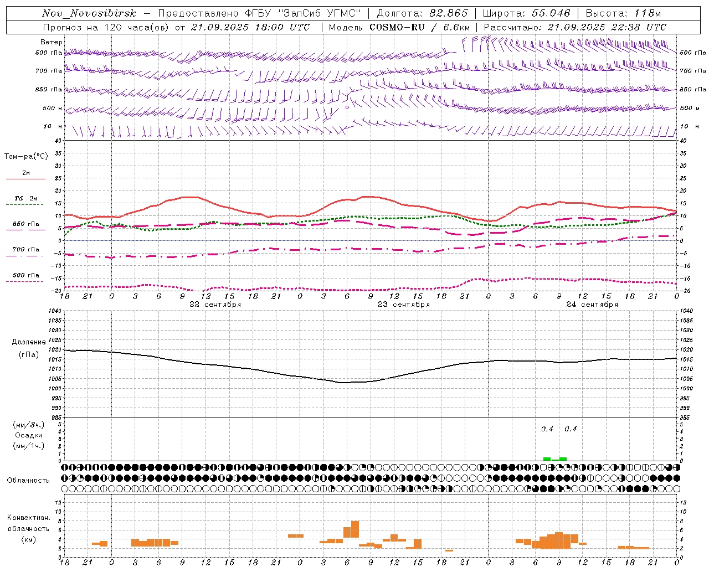Screen dimensions: 709x567
Task: Click the forecast start 21.09.2025 18:00 UTC
Action: click(250, 27)
